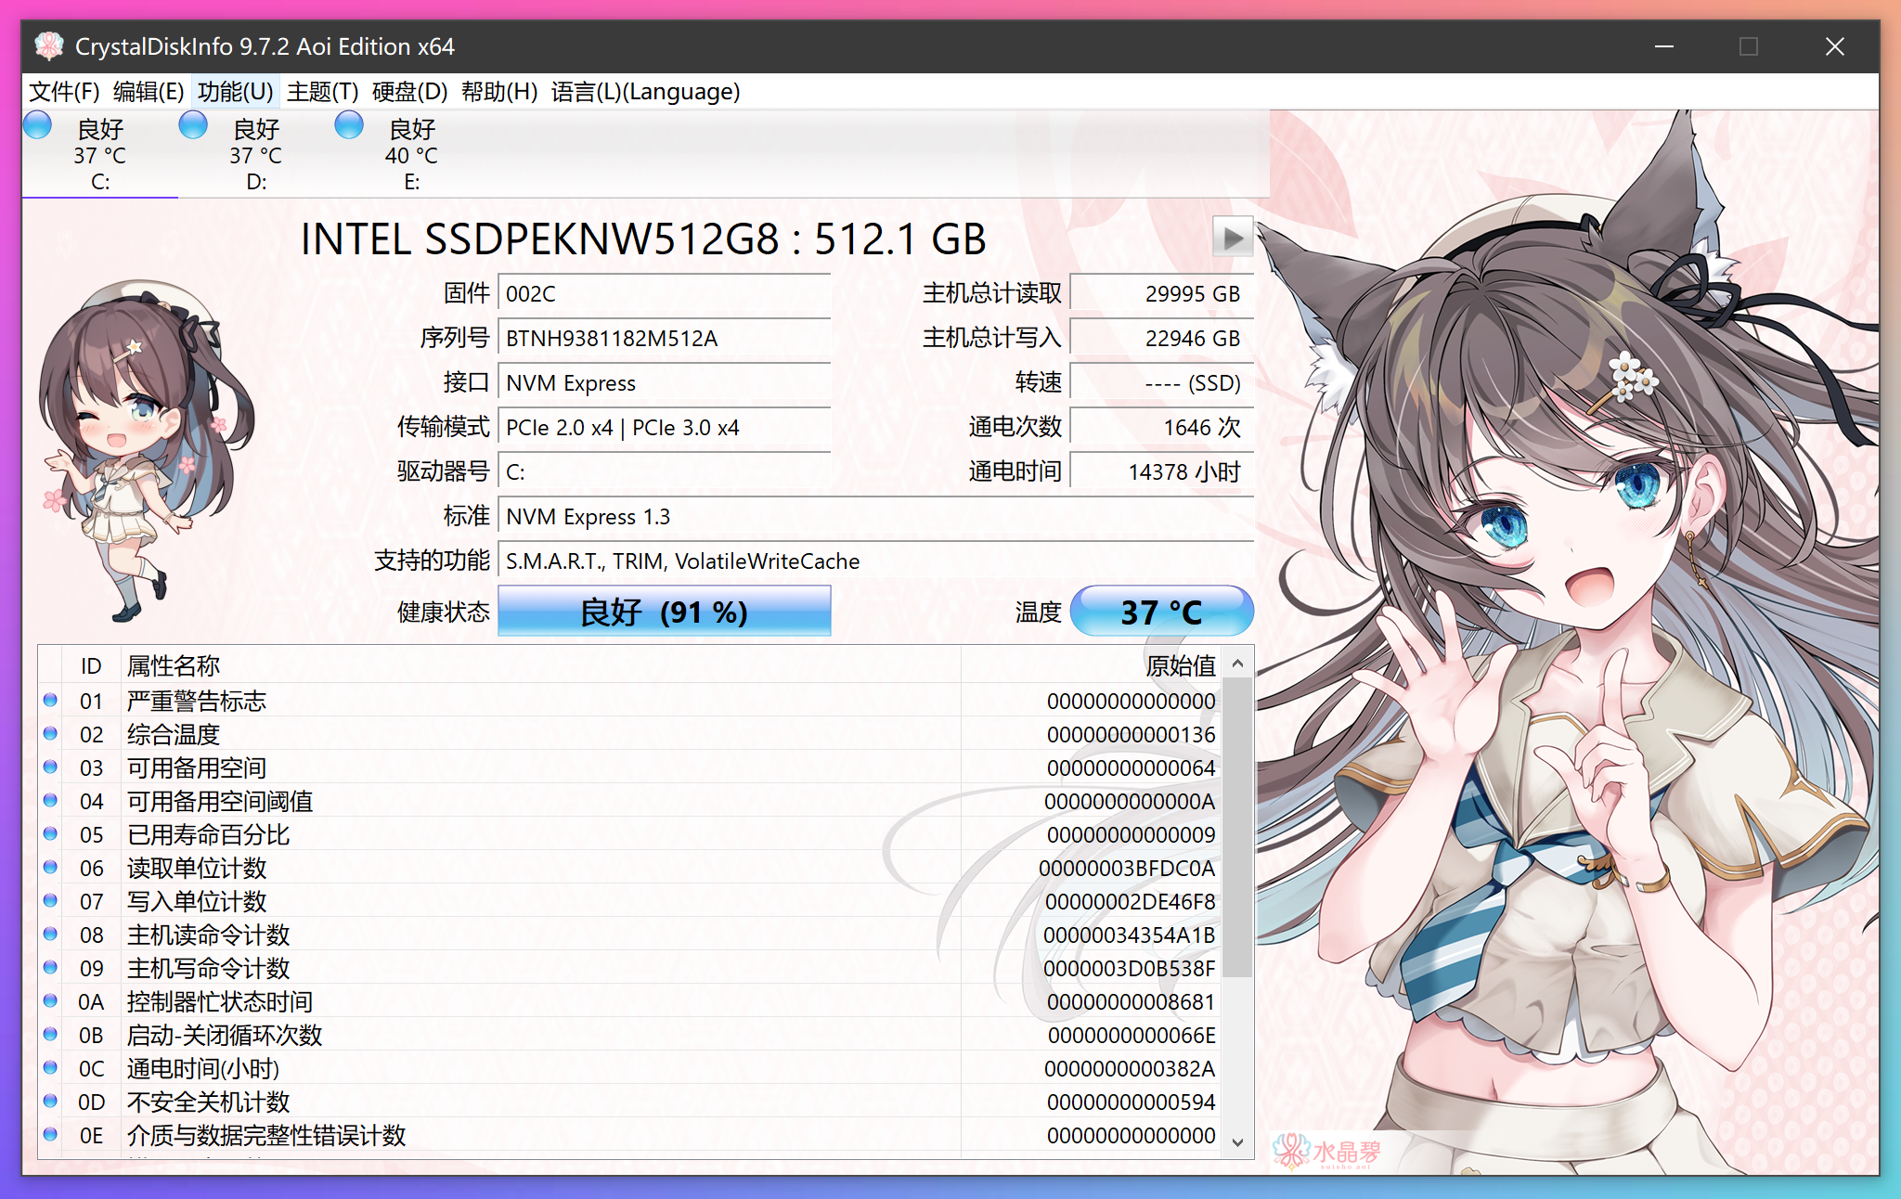The image size is (1901, 1199).
Task: Click the health indicator above the D: drive
Action: (194, 123)
